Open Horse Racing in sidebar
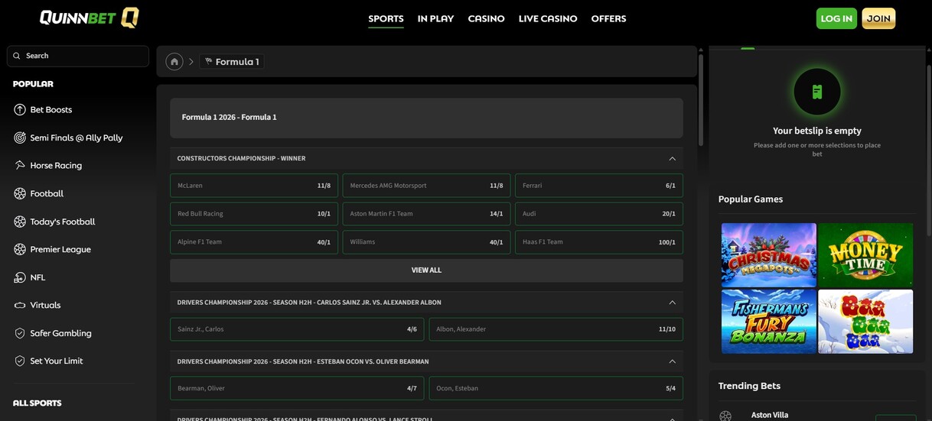The height and width of the screenshot is (421, 932). [x=56, y=165]
